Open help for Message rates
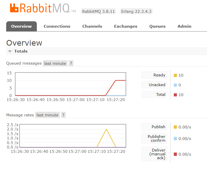The image size is (207, 171). [x=63, y=115]
